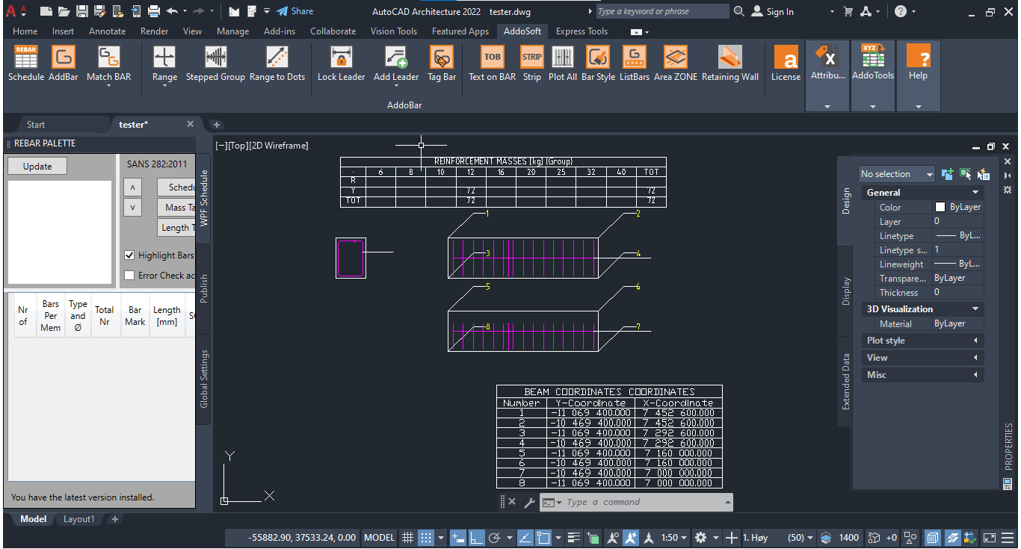Screen dimensions: 1021x549
Task: Expand the AddoTools panel arrow
Action: 873,107
